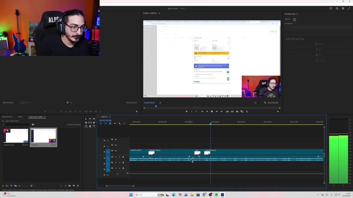Toggle Linked Selection in the timeline
This screenshot has width=353, height=198.
[110, 123]
